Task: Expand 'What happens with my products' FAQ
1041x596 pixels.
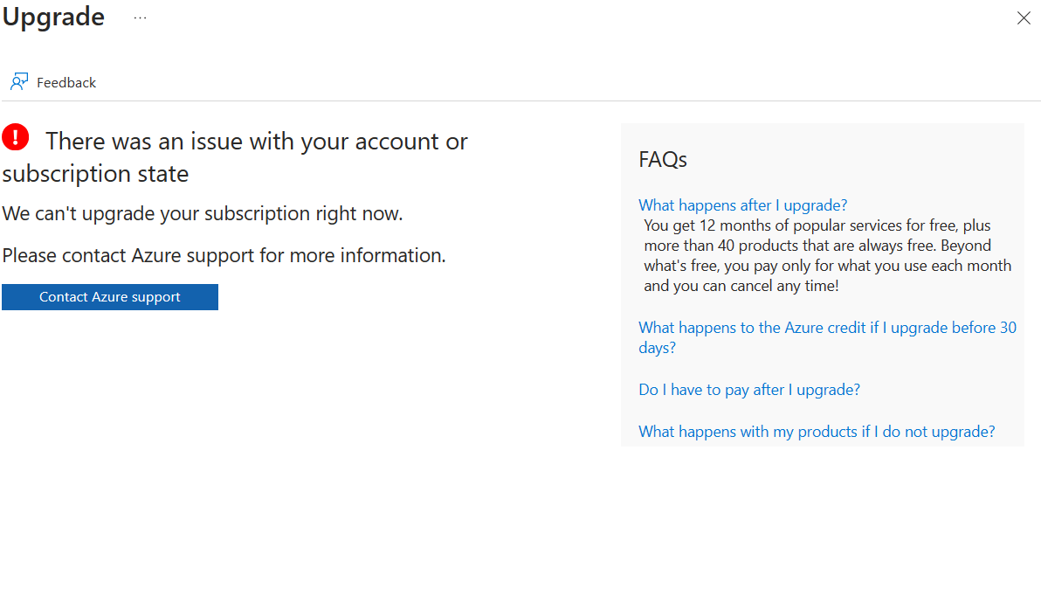Action: [x=817, y=431]
